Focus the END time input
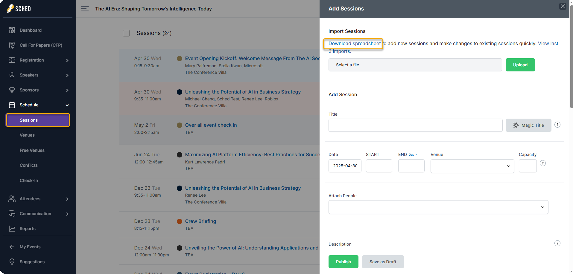 (x=411, y=166)
